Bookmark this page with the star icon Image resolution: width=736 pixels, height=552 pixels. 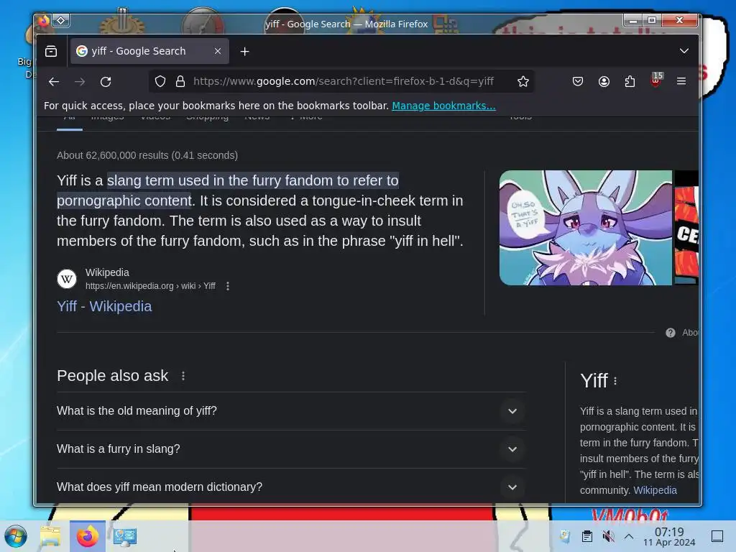[523, 82]
